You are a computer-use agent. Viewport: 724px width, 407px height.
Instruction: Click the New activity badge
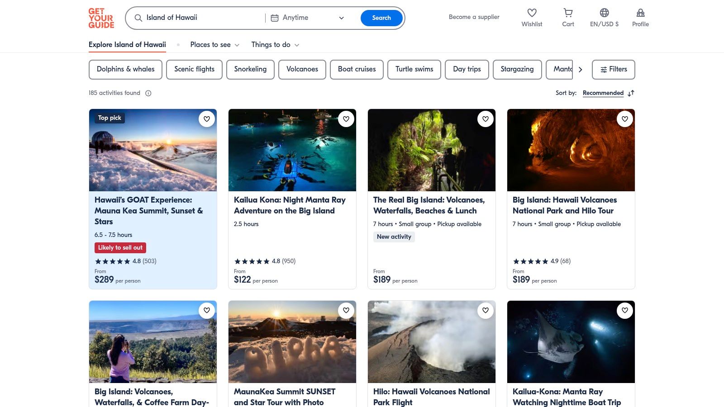tap(394, 237)
